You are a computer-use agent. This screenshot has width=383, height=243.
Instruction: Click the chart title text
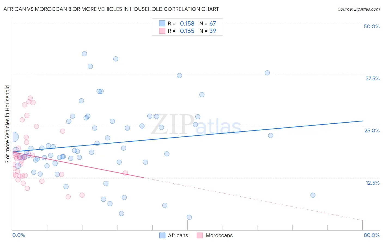pos(111,9)
